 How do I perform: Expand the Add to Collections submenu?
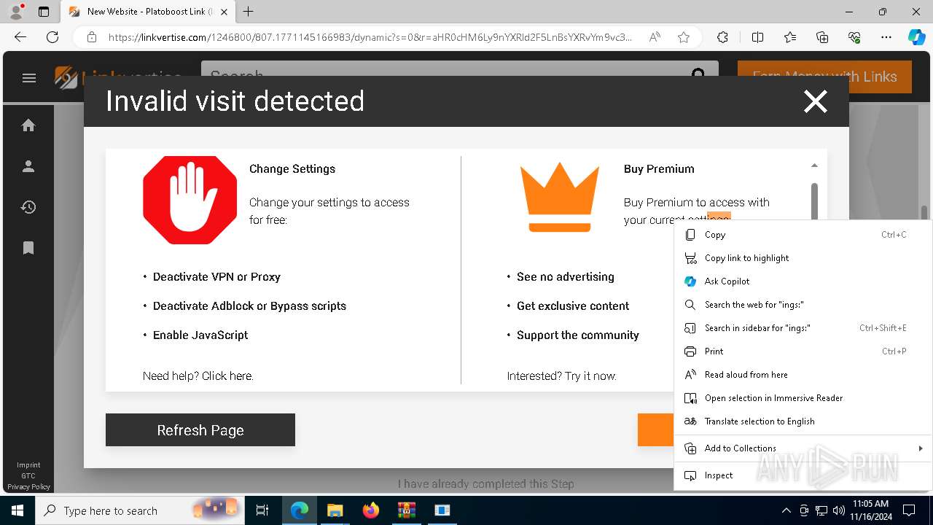803,448
